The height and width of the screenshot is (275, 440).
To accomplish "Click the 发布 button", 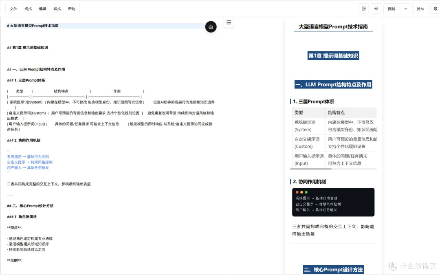I will point(420,9).
